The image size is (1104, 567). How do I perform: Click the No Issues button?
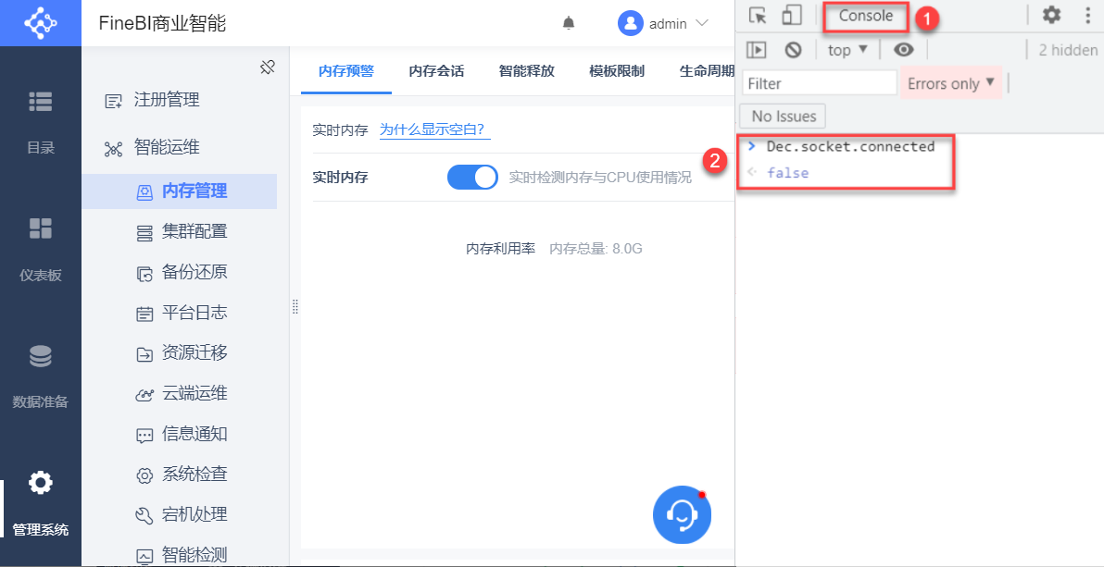click(783, 116)
